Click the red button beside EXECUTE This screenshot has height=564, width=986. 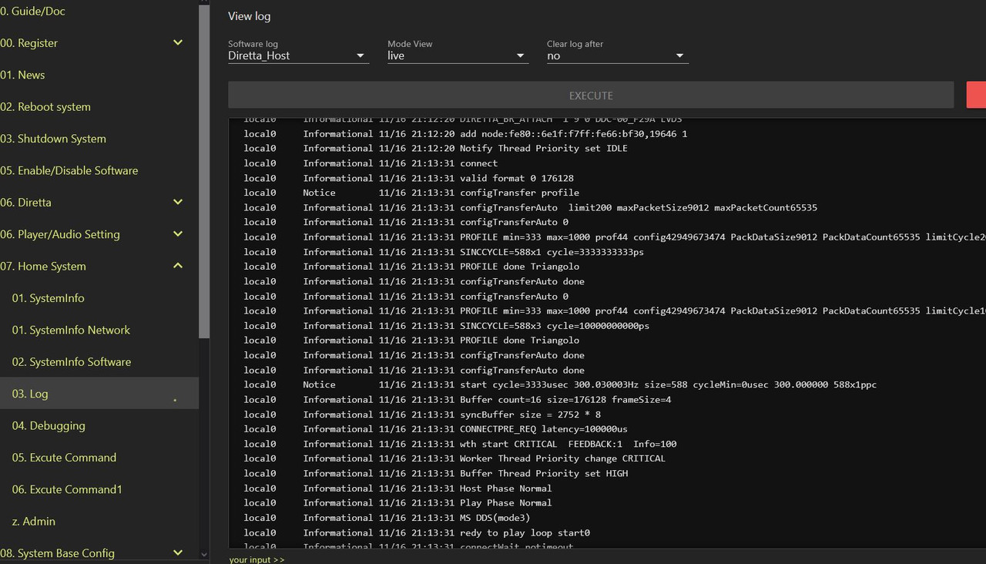click(x=976, y=96)
